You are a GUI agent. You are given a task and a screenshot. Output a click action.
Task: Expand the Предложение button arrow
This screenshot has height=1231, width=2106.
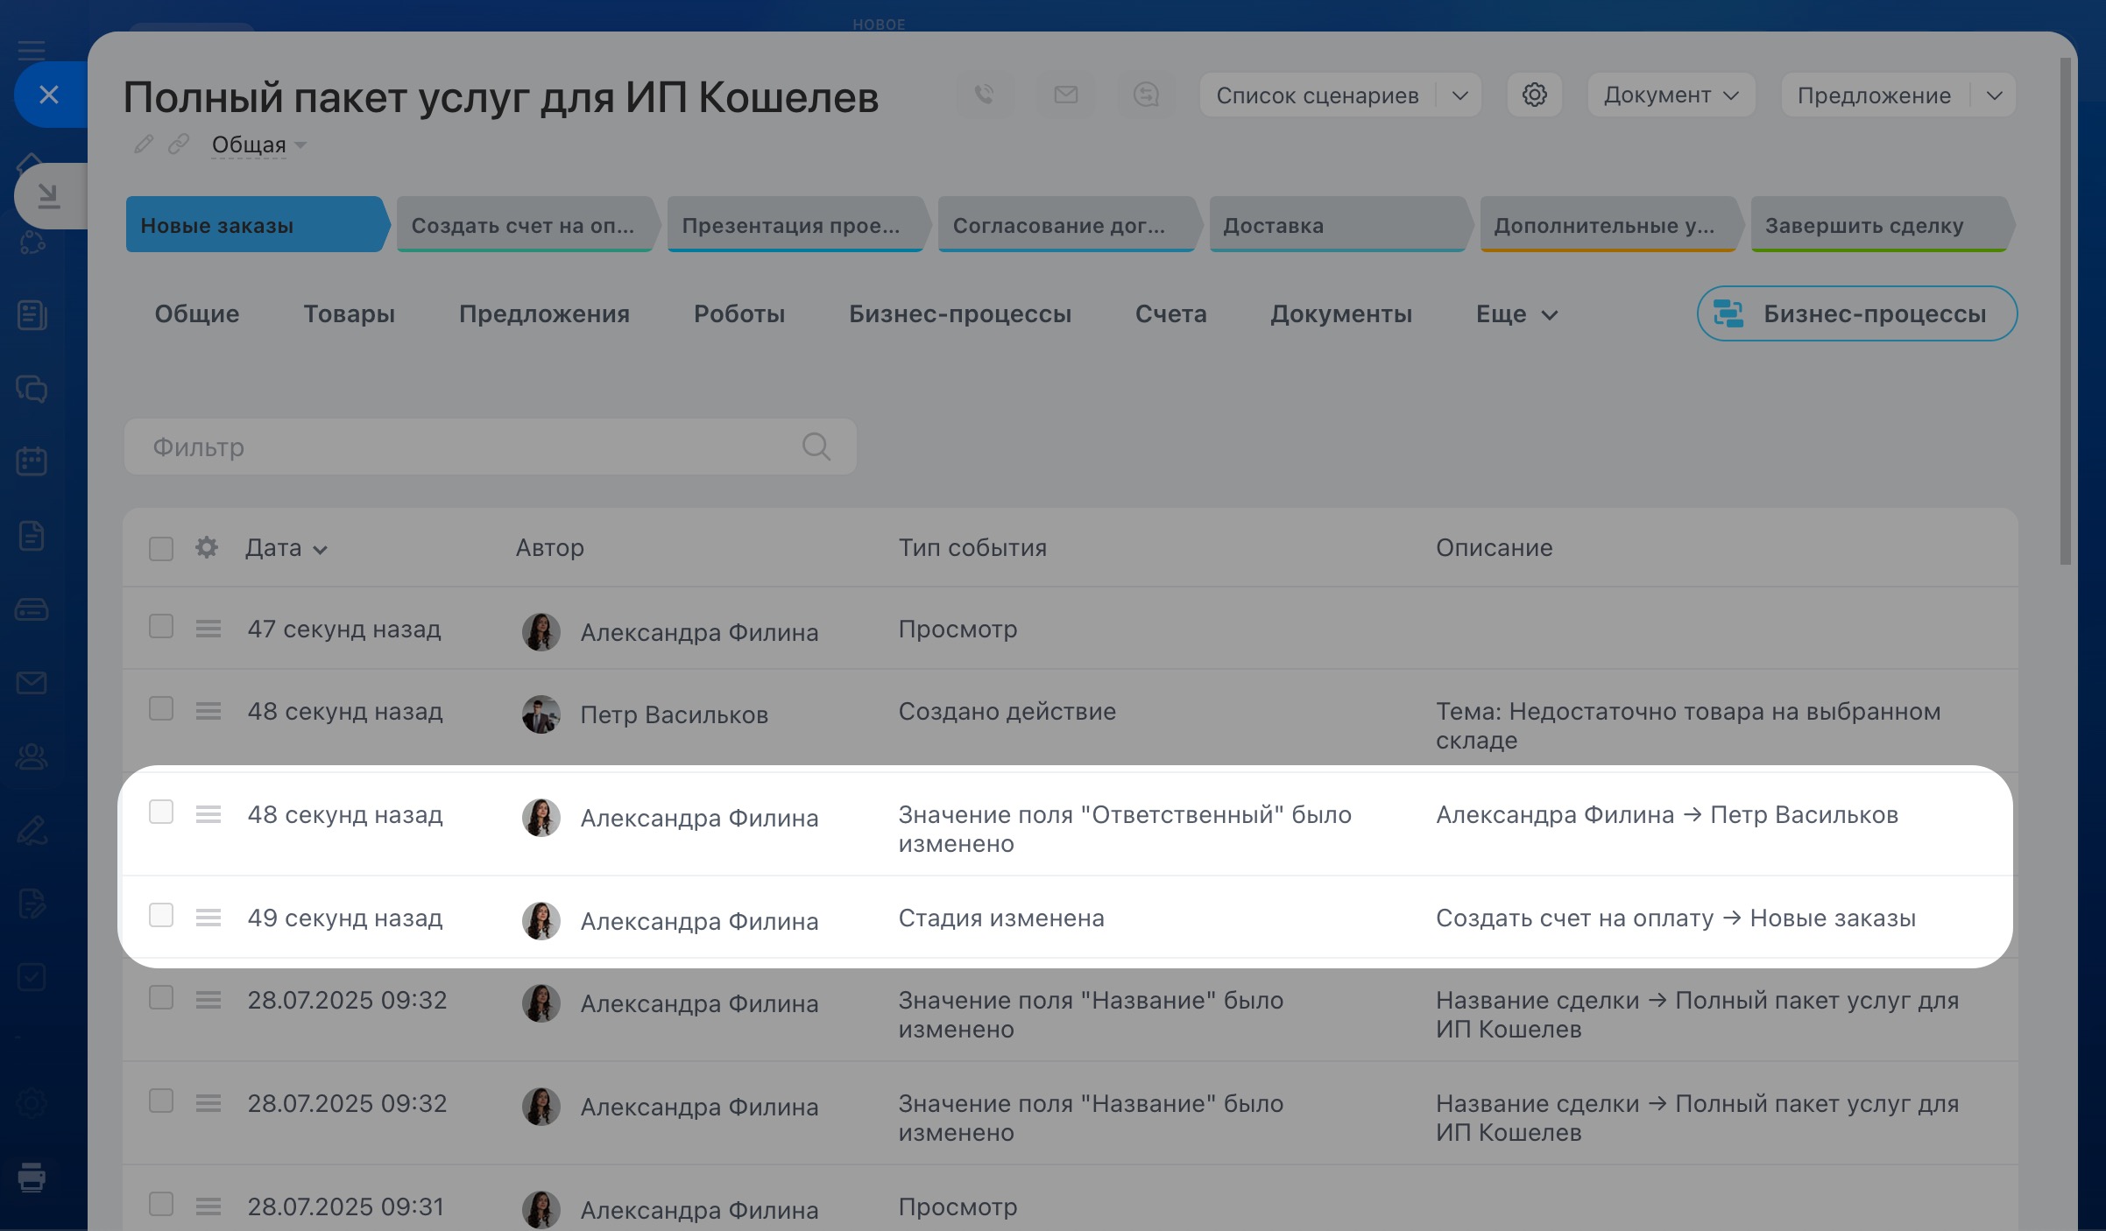pyautogui.click(x=1994, y=95)
